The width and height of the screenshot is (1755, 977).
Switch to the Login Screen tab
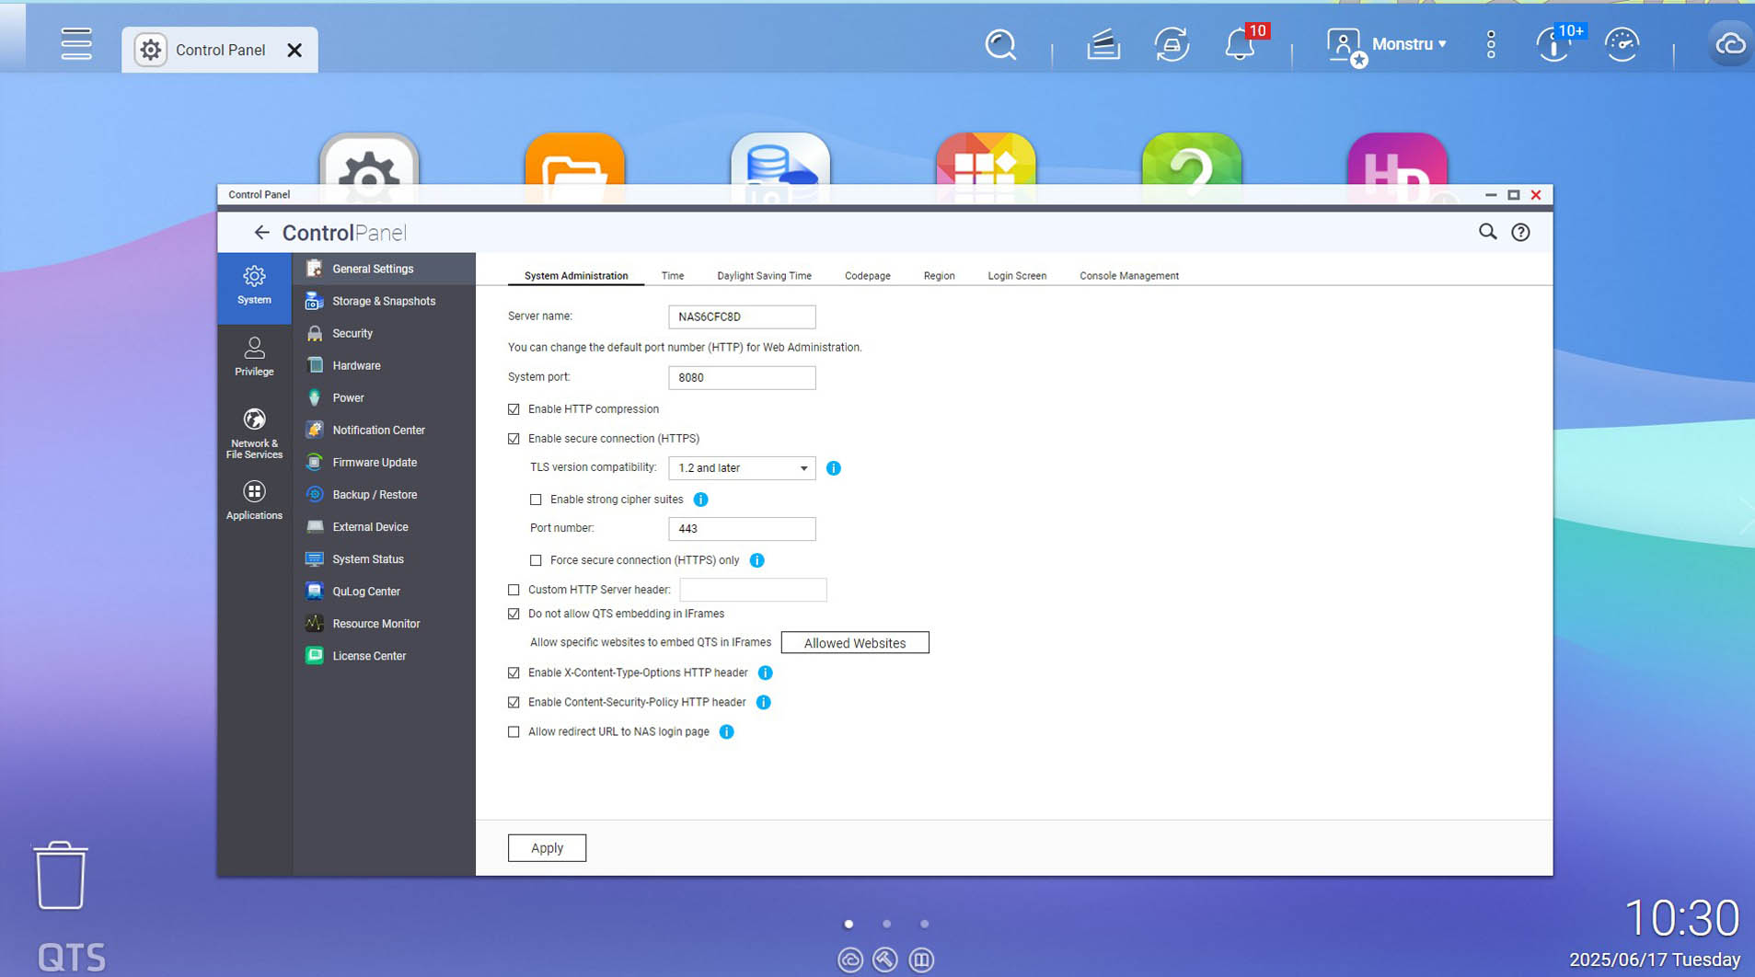click(x=1017, y=275)
